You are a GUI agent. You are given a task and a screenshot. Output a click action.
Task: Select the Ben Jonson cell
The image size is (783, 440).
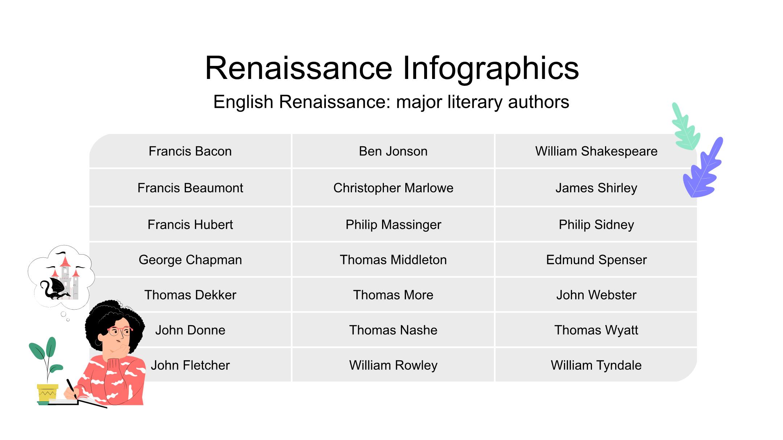(393, 151)
